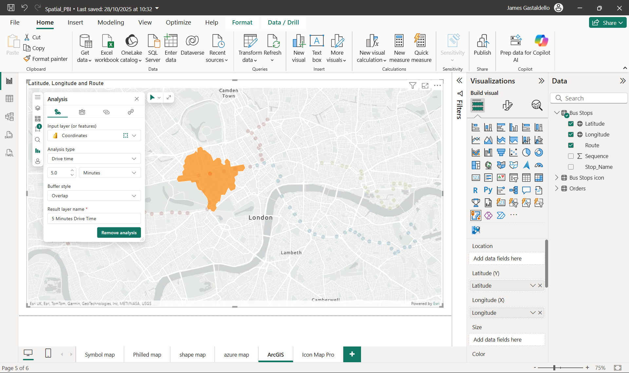Open Table view in left sidebar
The width and height of the screenshot is (629, 373).
click(9, 98)
